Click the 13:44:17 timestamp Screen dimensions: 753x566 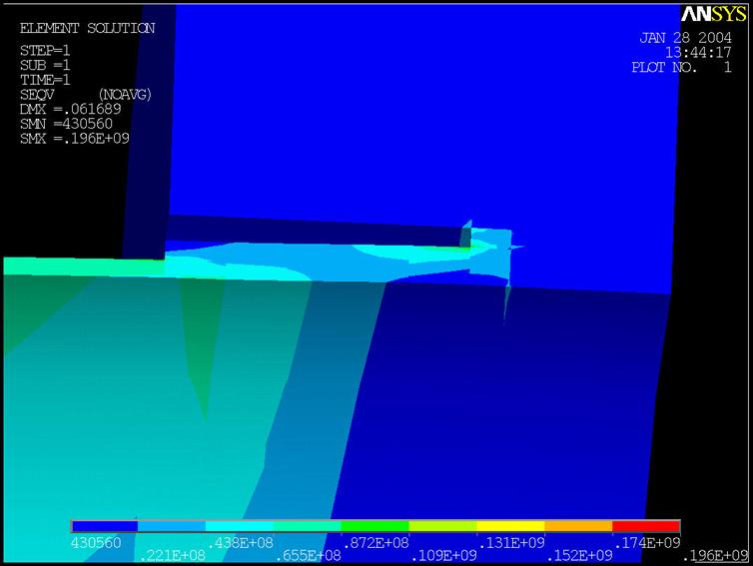pos(698,52)
